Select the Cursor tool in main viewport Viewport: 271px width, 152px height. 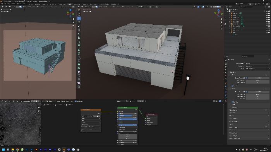pyautogui.click(x=79, y=15)
